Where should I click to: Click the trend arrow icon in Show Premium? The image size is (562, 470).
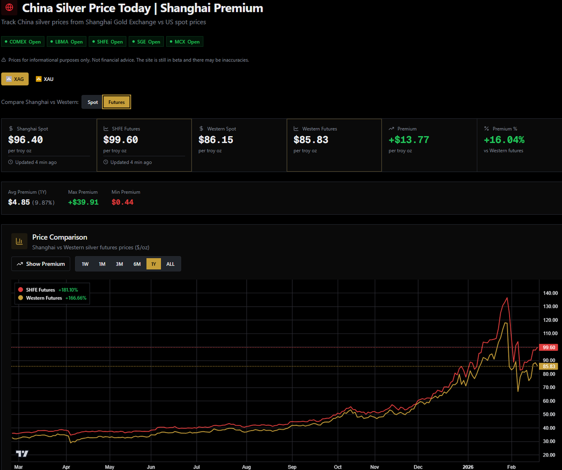coord(20,264)
